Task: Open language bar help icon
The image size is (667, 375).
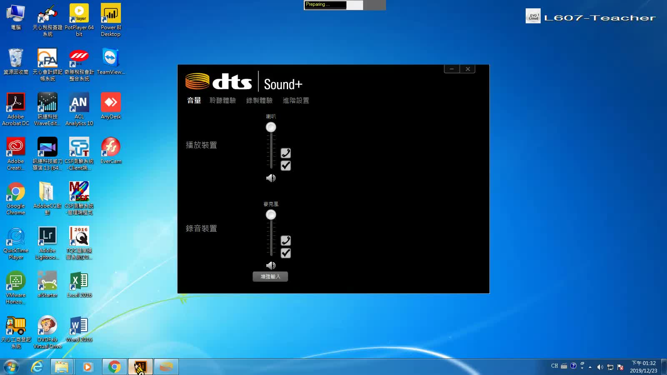Action: pos(573,366)
